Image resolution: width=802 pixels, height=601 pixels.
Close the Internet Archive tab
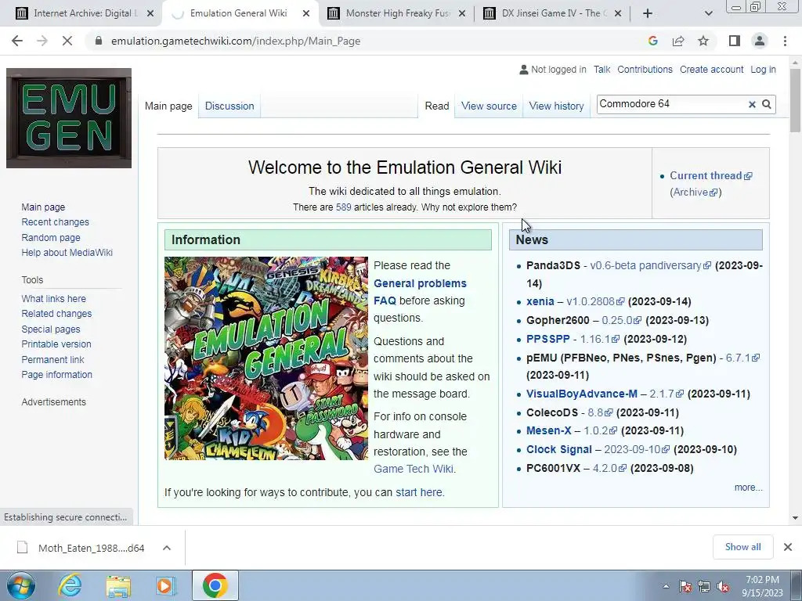point(150,13)
